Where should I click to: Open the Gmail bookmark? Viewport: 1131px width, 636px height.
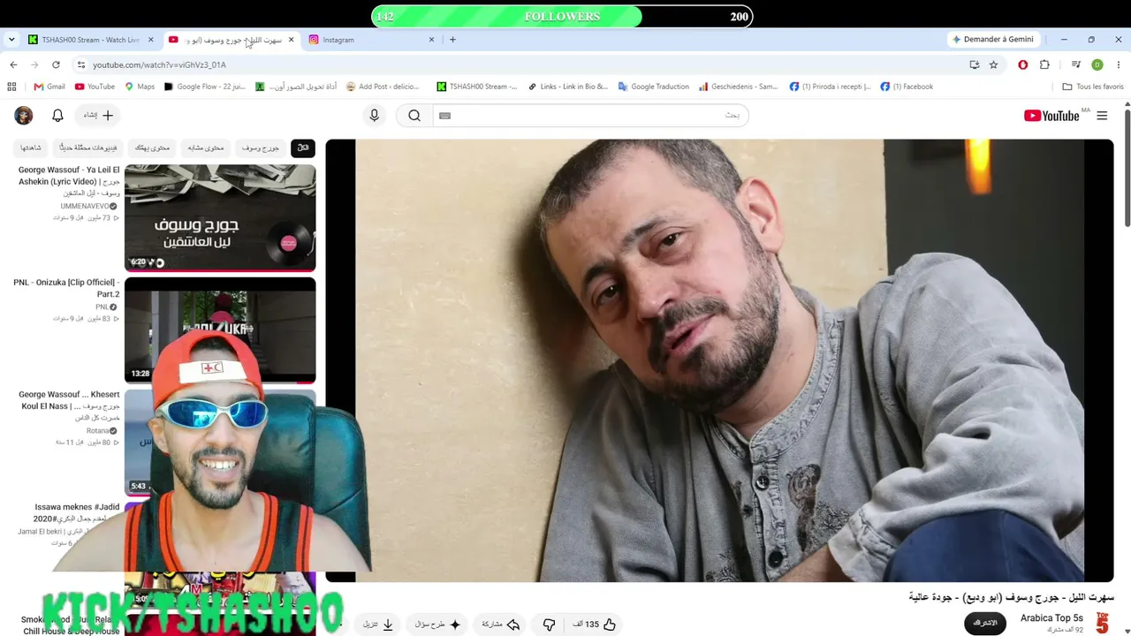49,87
